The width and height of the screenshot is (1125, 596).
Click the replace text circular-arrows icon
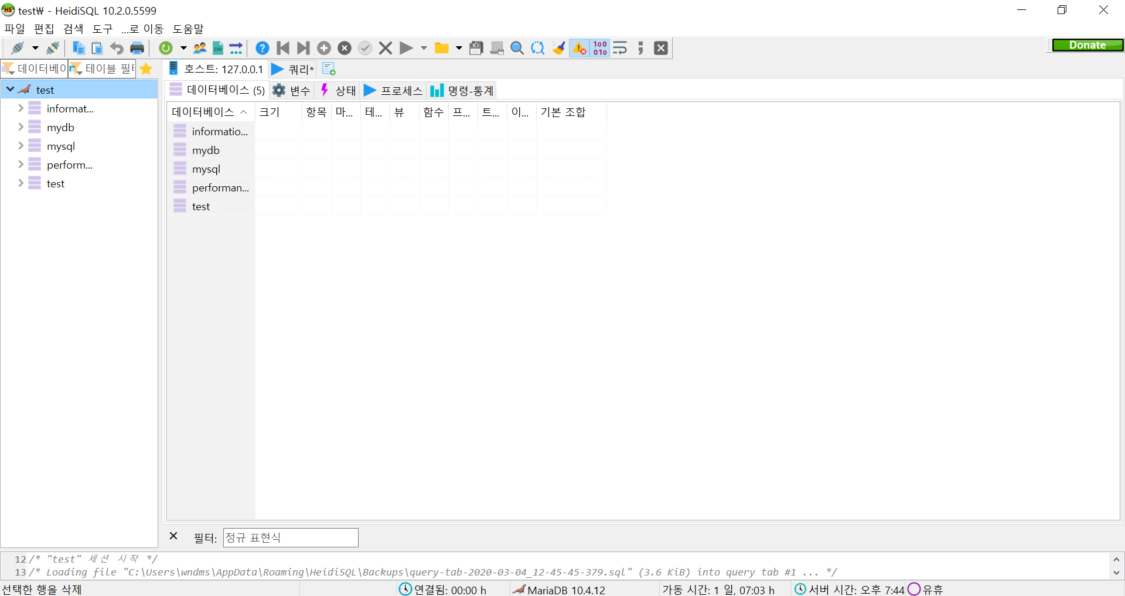(x=538, y=48)
